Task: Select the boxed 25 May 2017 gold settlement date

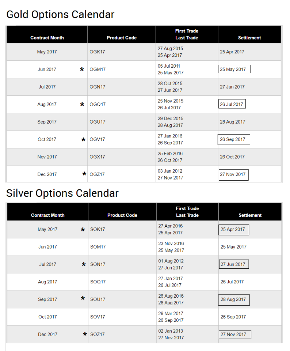Action: (x=234, y=69)
